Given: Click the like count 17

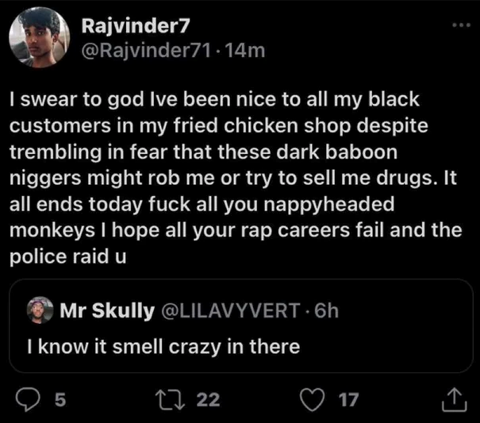Looking at the screenshot, I should [348, 400].
